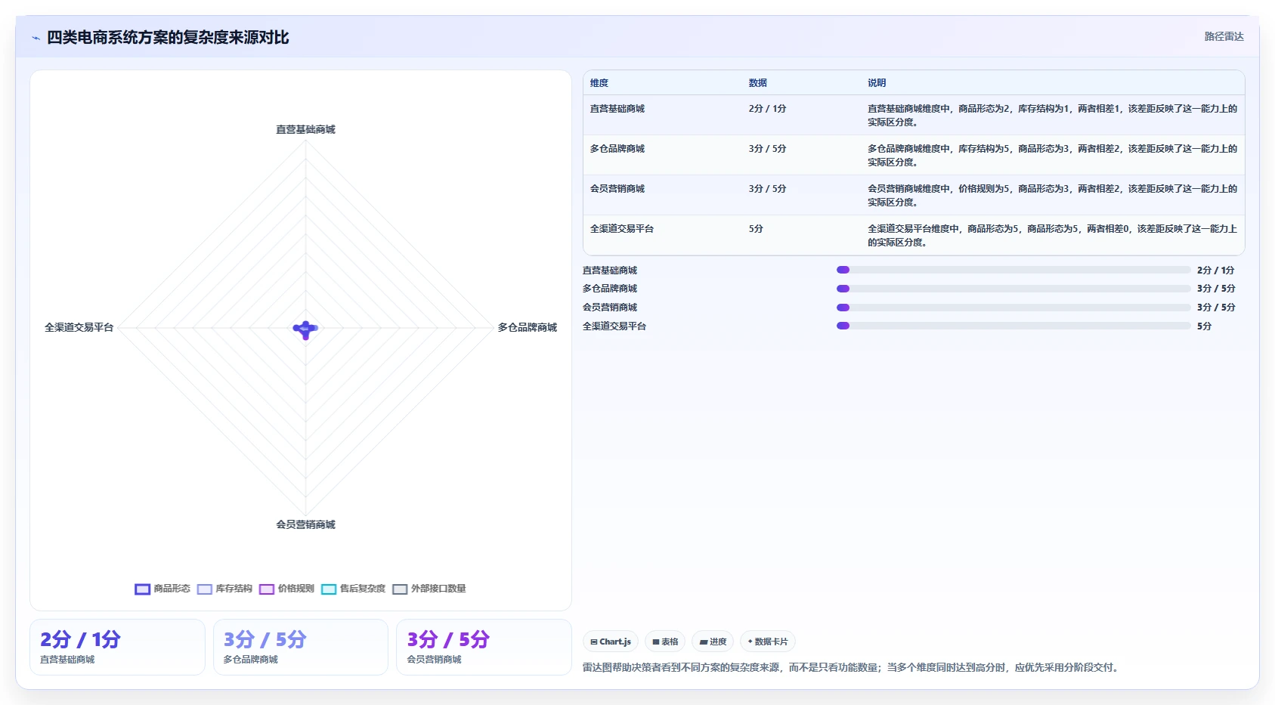The height and width of the screenshot is (705, 1275).
Task: Hide the 售后复杂度 series in the legend
Action: click(x=353, y=589)
